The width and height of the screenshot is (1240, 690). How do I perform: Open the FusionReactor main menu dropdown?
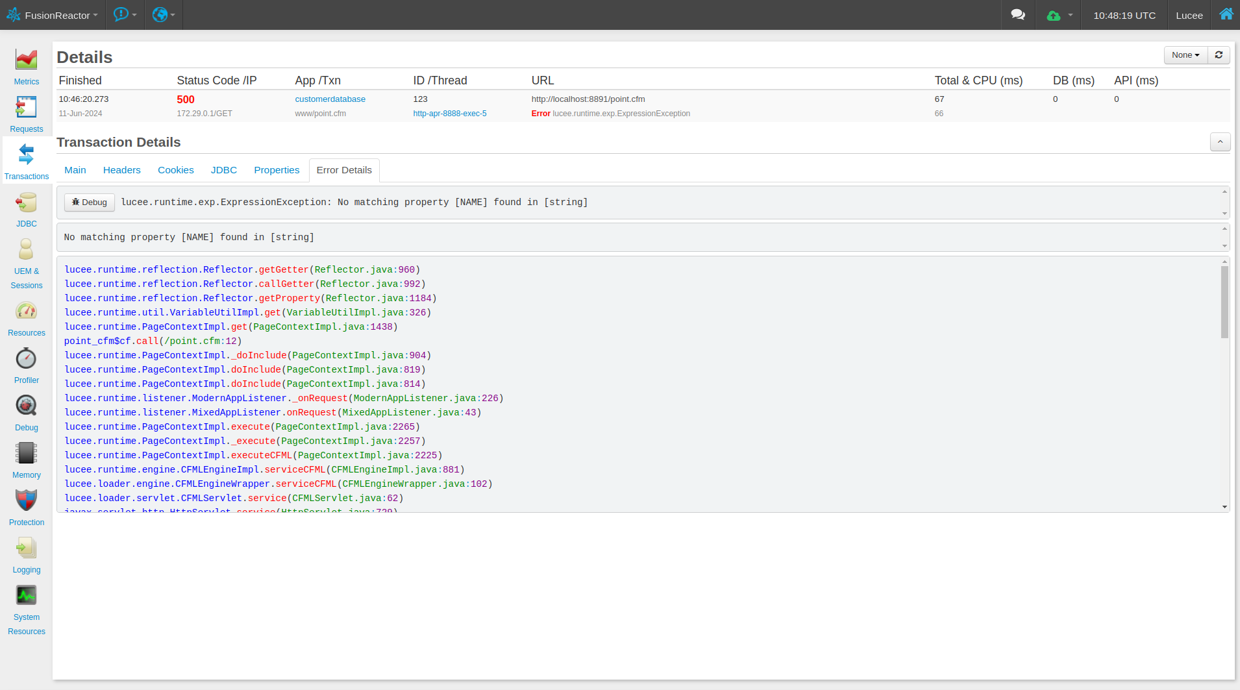[x=53, y=15]
